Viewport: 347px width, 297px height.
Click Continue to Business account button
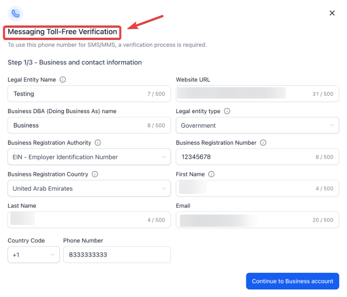292,281
